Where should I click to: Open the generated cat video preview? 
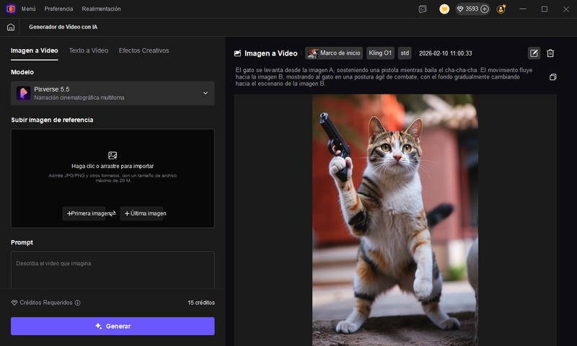[395, 220]
